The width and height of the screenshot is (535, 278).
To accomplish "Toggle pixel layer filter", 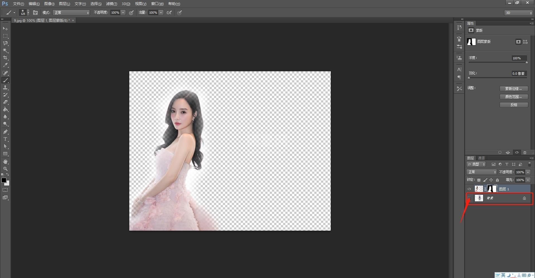I will coord(493,164).
